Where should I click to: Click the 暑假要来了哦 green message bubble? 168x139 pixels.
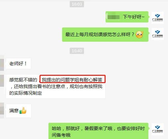click(98, 131)
